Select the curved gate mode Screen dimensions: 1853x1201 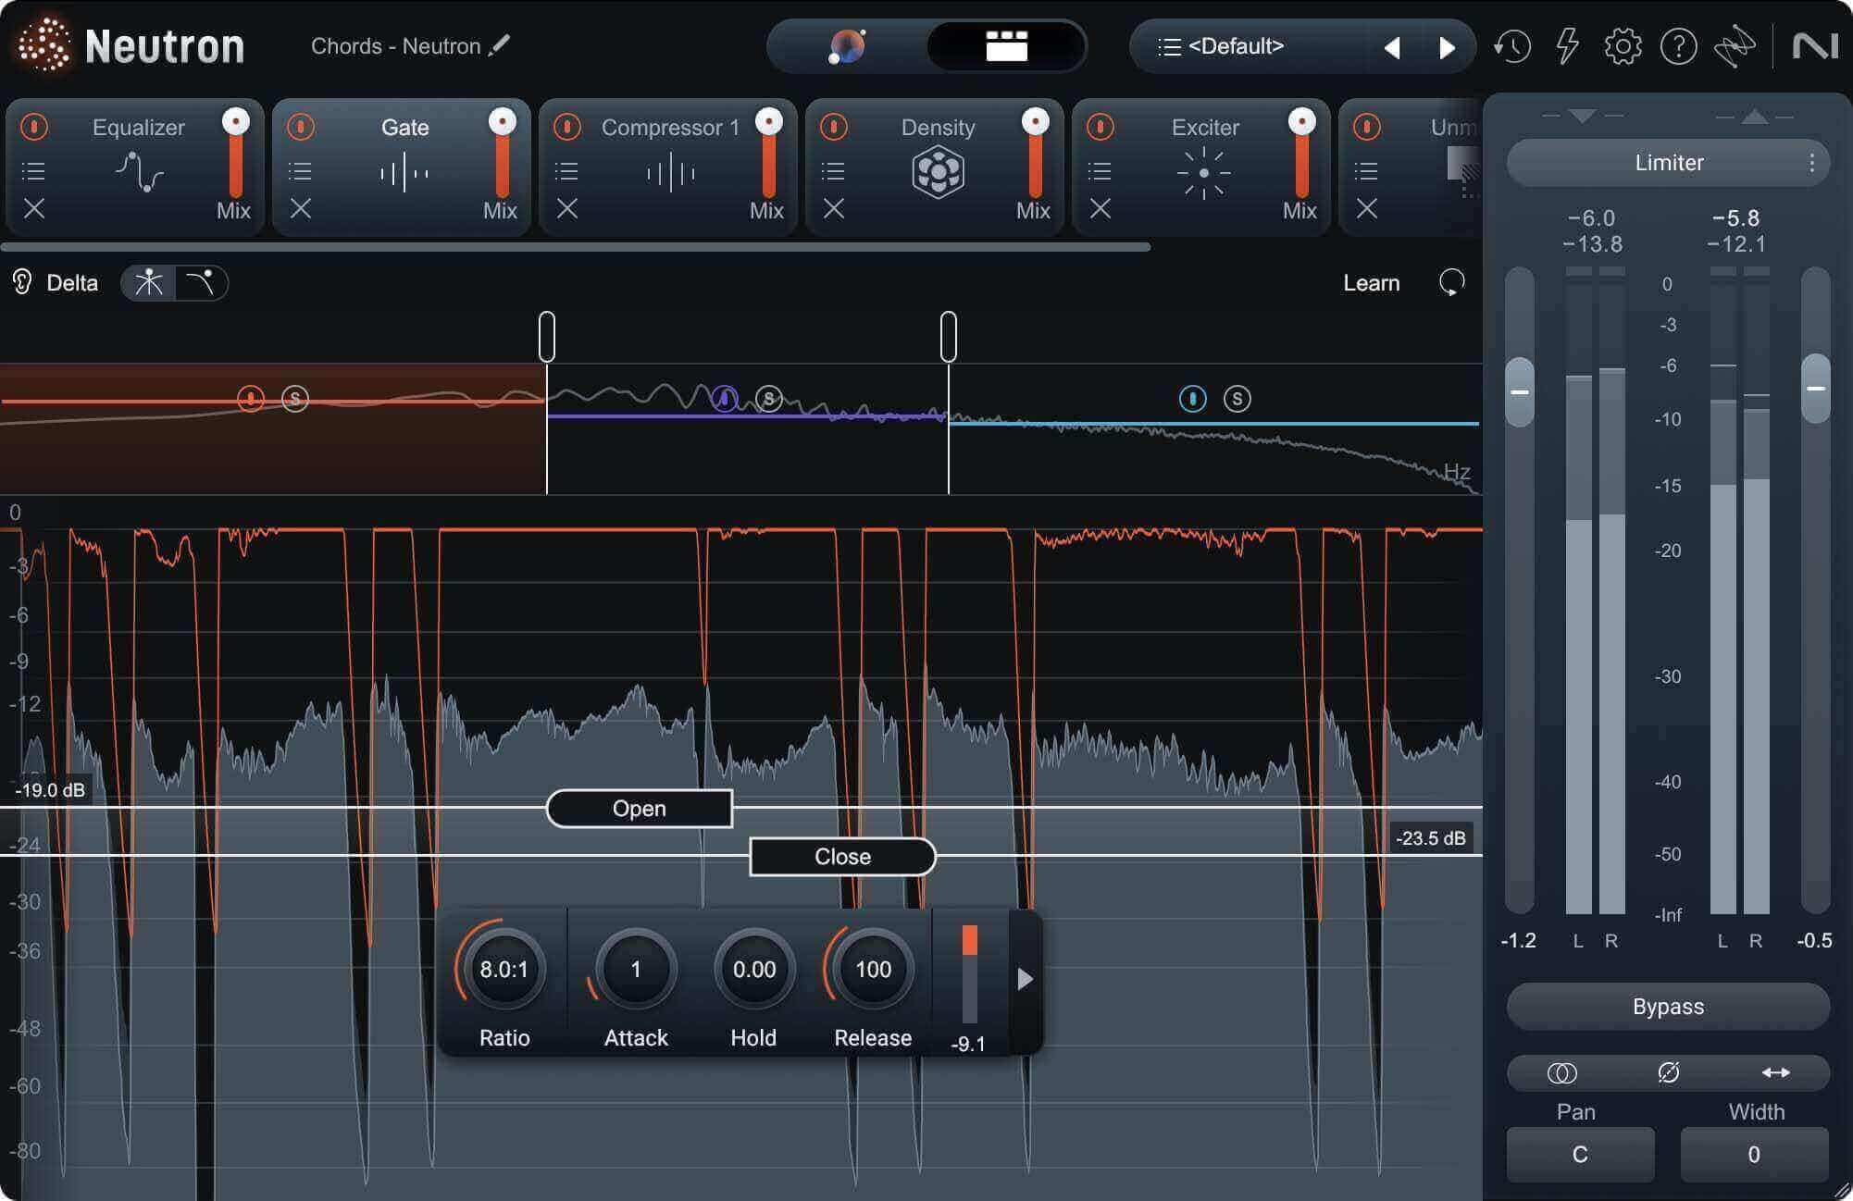pyautogui.click(x=201, y=282)
